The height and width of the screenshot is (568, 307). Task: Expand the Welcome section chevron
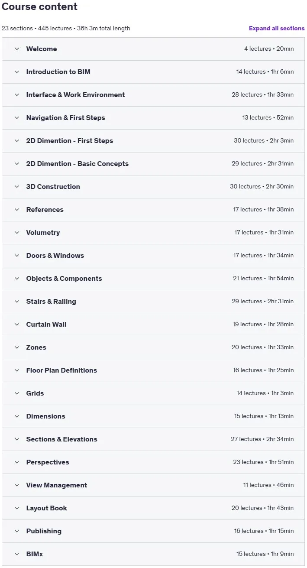tap(17, 49)
